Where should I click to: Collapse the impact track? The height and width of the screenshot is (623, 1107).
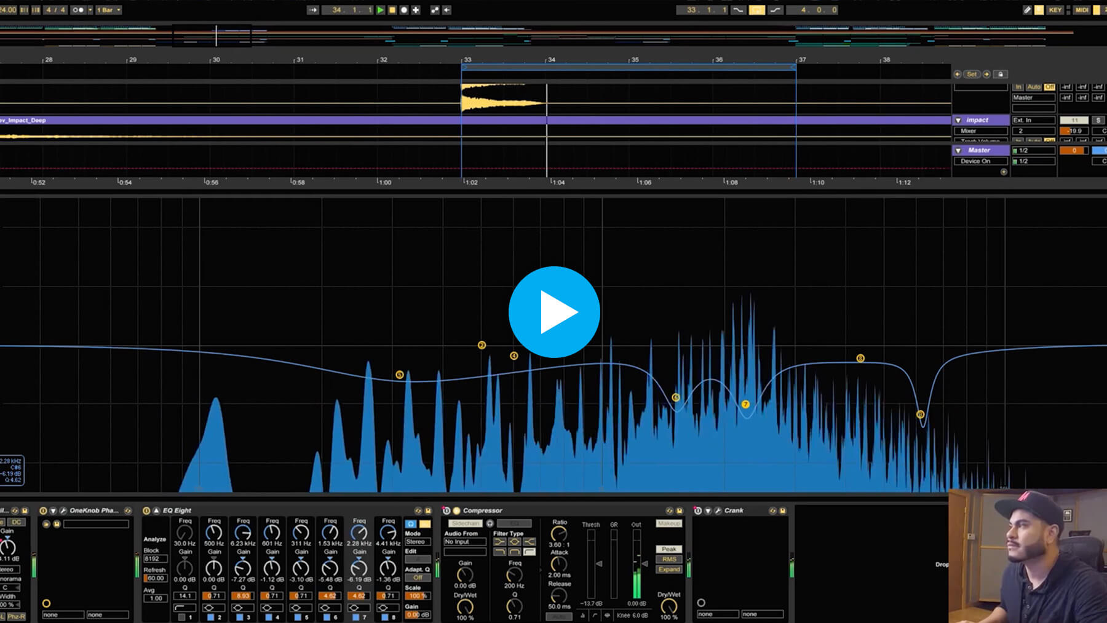coord(958,120)
